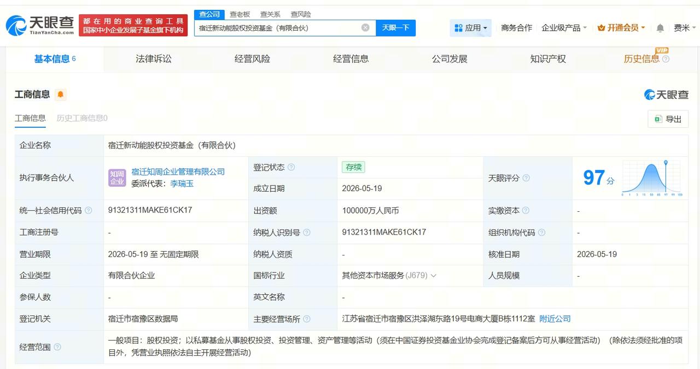700x369 pixels.
Task: Click the 100000万人民币 capital value
Action: click(x=370, y=211)
